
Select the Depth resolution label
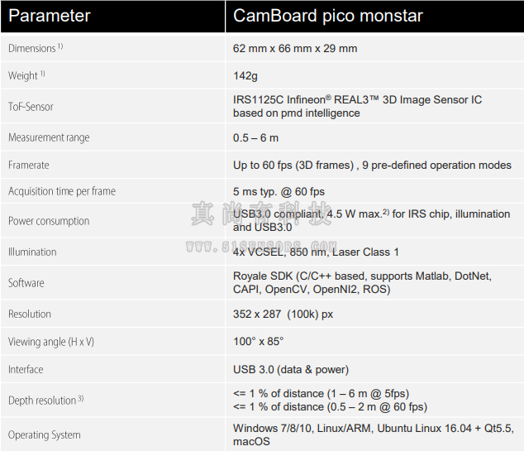[45, 400]
